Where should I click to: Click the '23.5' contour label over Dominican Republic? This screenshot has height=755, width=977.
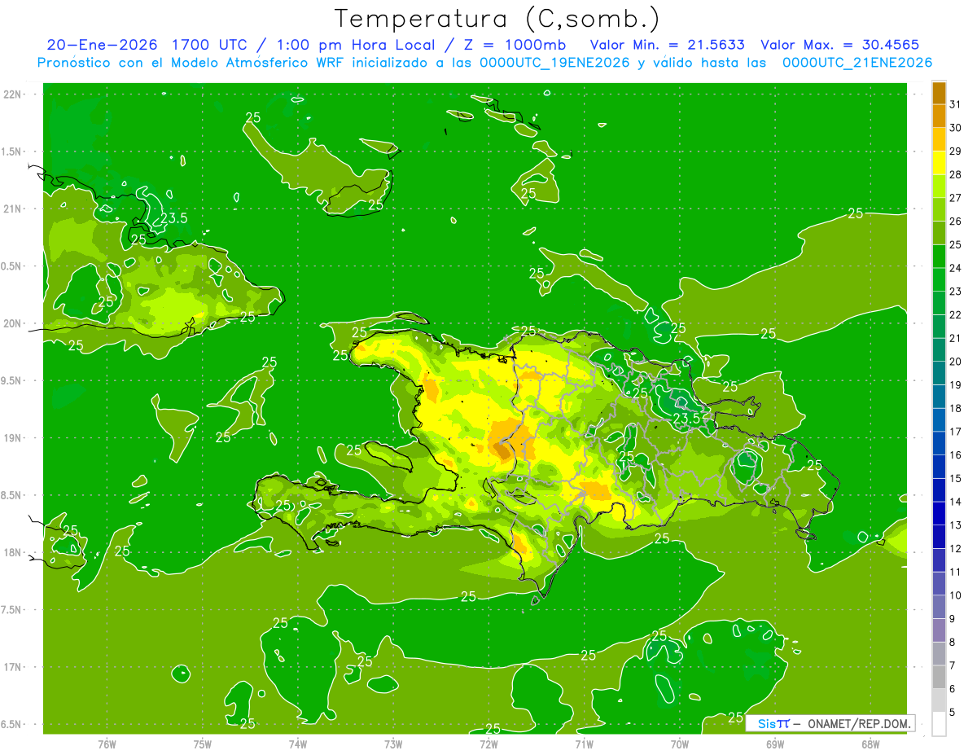click(686, 418)
